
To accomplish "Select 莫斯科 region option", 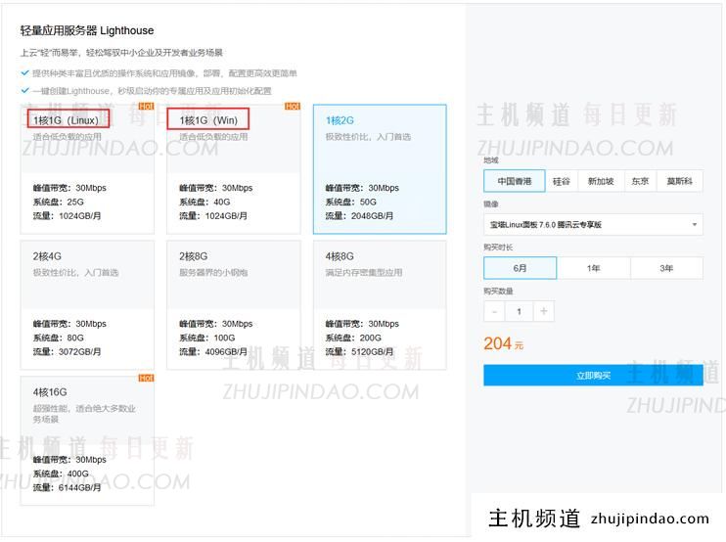I will pyautogui.click(x=679, y=181).
